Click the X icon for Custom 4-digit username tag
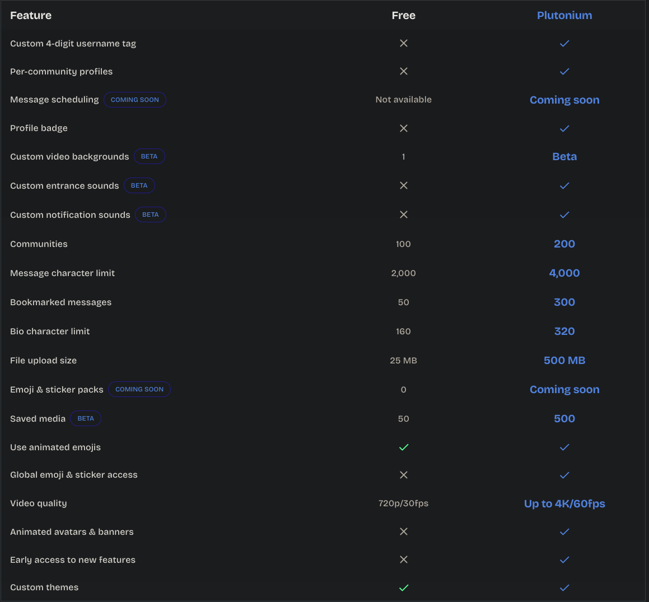The height and width of the screenshot is (602, 649). pyautogui.click(x=403, y=43)
